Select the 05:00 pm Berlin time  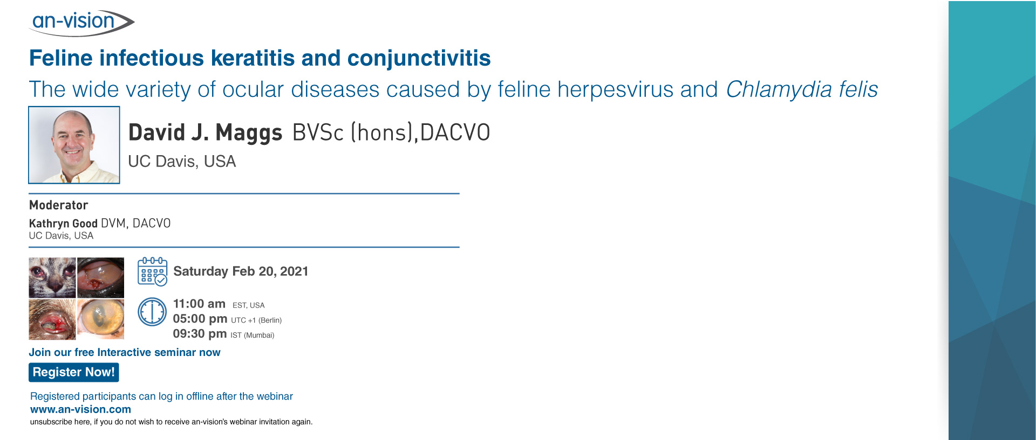coord(200,319)
